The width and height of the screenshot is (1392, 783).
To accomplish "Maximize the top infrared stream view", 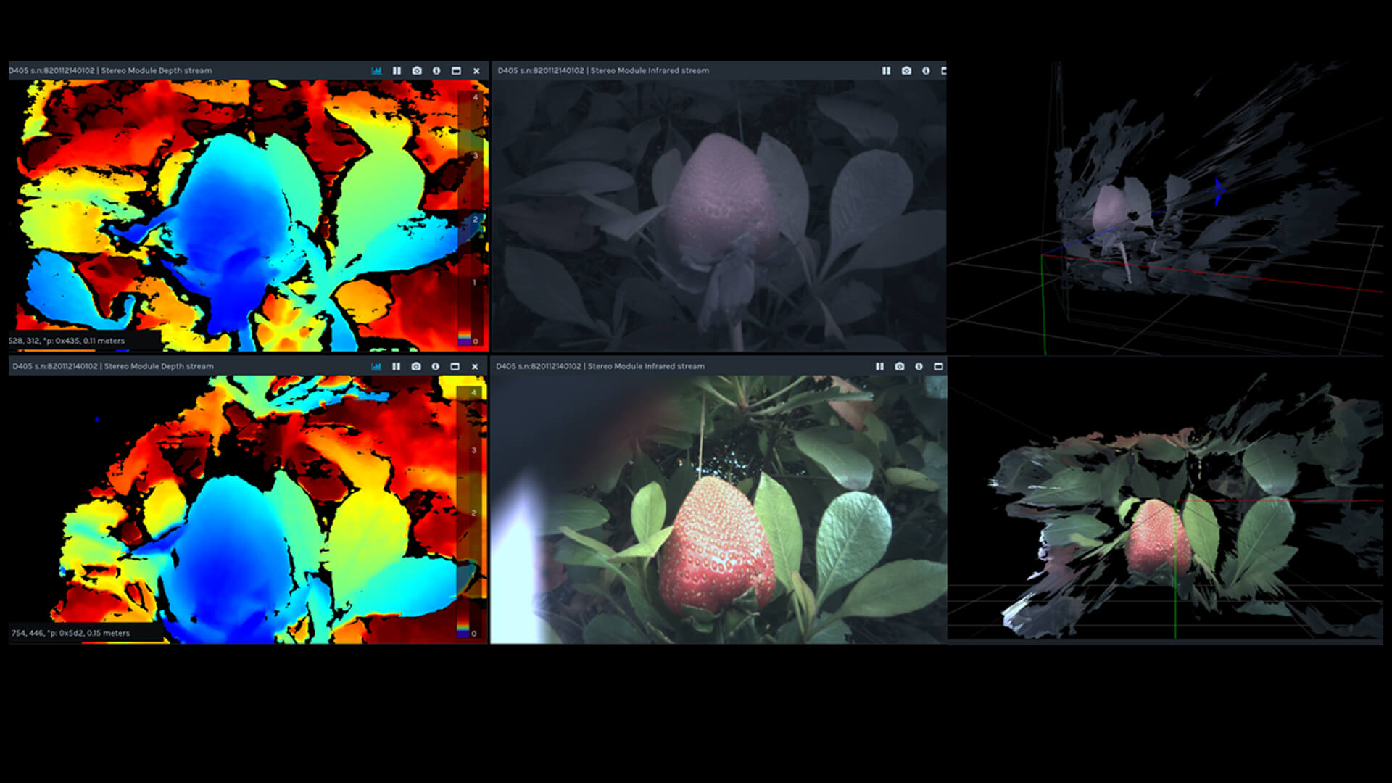I will pyautogui.click(x=944, y=70).
